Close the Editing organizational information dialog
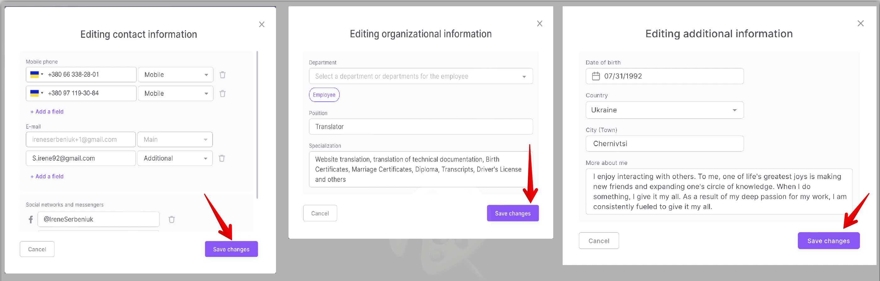Screen dimensions: 880x281 point(539,23)
